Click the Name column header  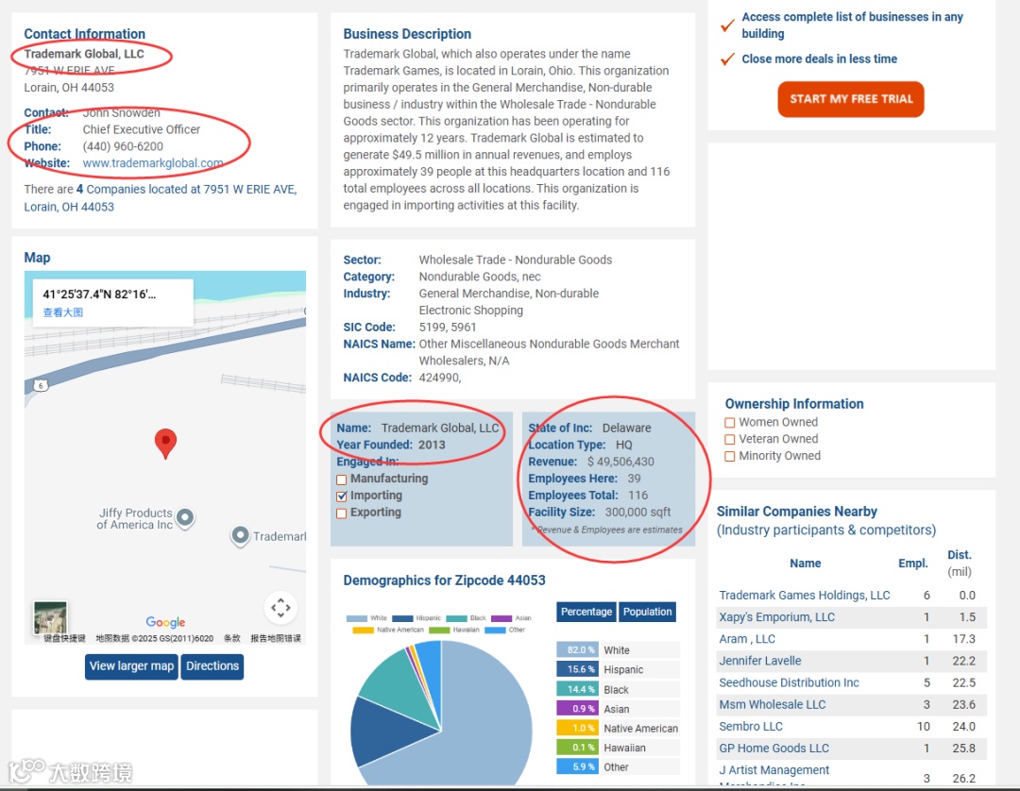(806, 564)
